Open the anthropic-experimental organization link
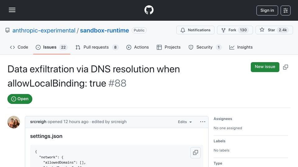This screenshot has width=298, height=167. click(44, 31)
